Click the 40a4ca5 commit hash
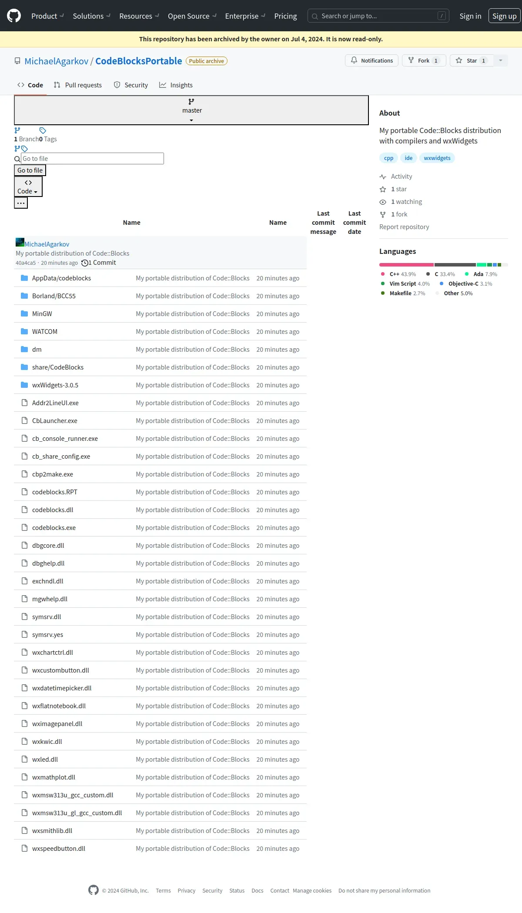This screenshot has width=522, height=913. click(x=26, y=263)
